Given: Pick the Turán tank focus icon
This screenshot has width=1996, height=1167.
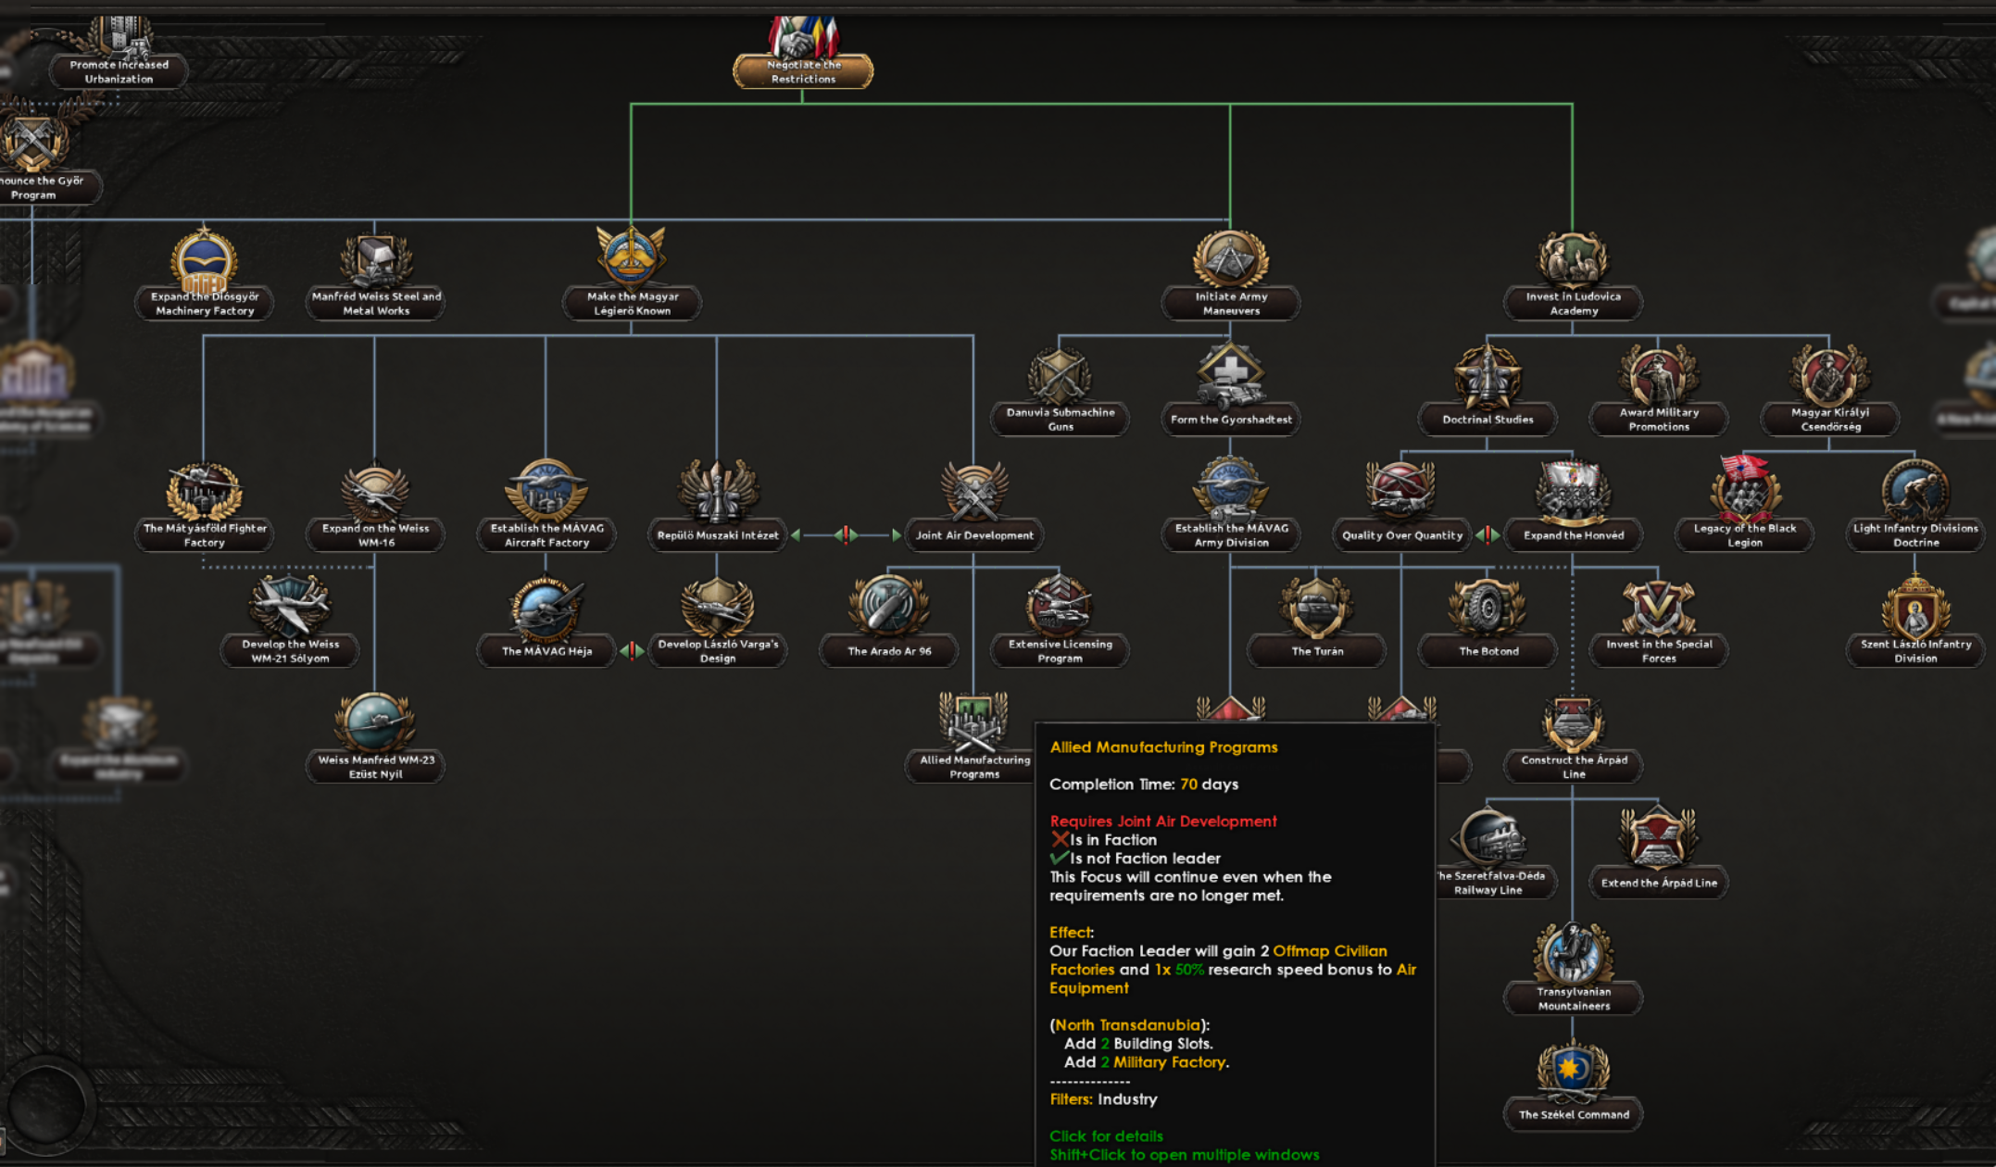Looking at the screenshot, I should tap(1316, 607).
